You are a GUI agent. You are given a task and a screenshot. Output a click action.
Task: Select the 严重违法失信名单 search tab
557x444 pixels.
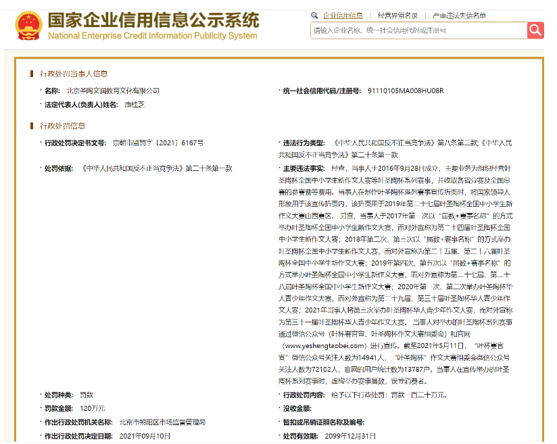pos(459,16)
